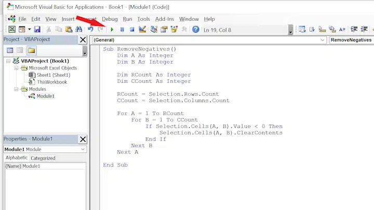Select VBAProject (Book1) in tree

pyautogui.click(x=45, y=61)
